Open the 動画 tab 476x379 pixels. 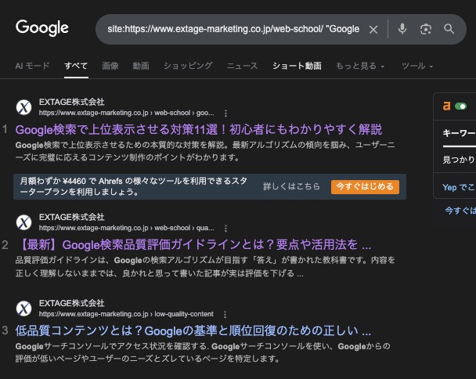[141, 66]
